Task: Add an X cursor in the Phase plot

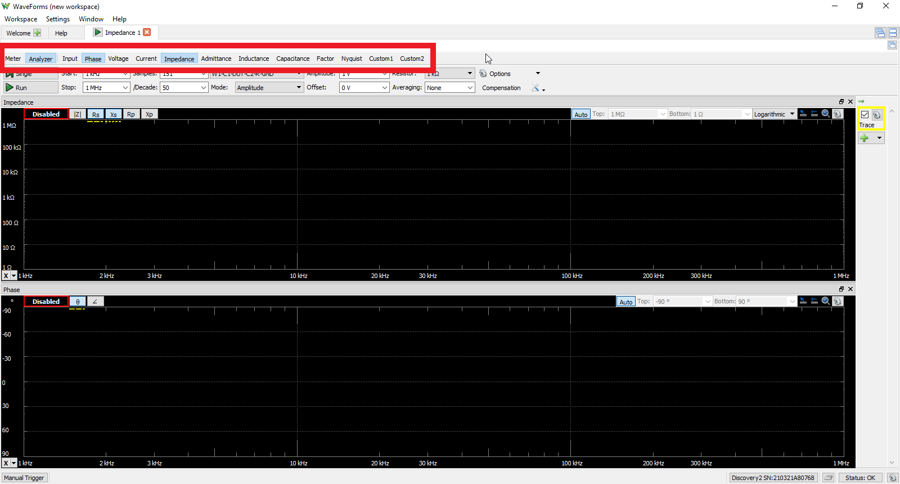Action: pyautogui.click(x=803, y=301)
